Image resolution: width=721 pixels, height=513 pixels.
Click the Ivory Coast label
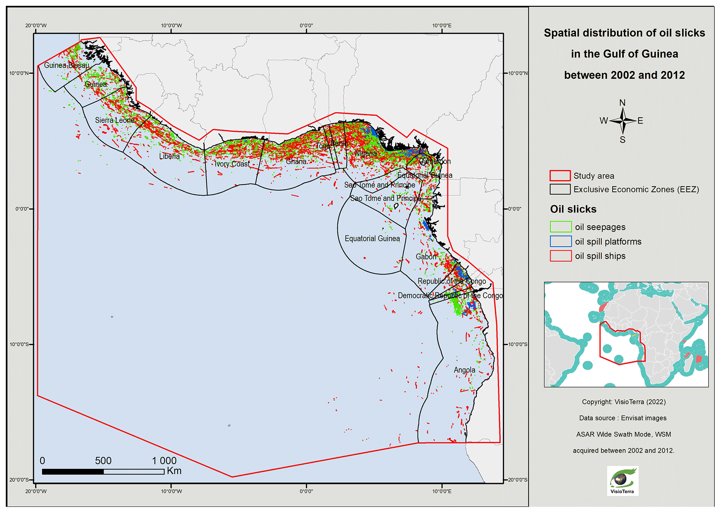232,164
